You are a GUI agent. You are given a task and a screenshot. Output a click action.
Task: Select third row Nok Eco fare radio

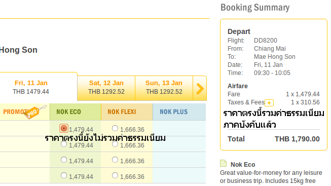(64, 160)
